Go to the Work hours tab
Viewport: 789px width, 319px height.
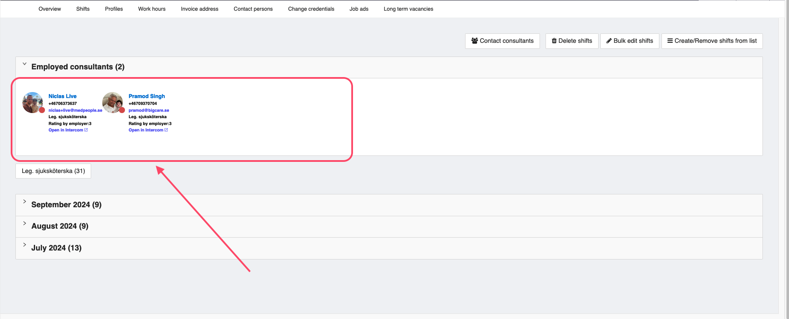click(151, 9)
